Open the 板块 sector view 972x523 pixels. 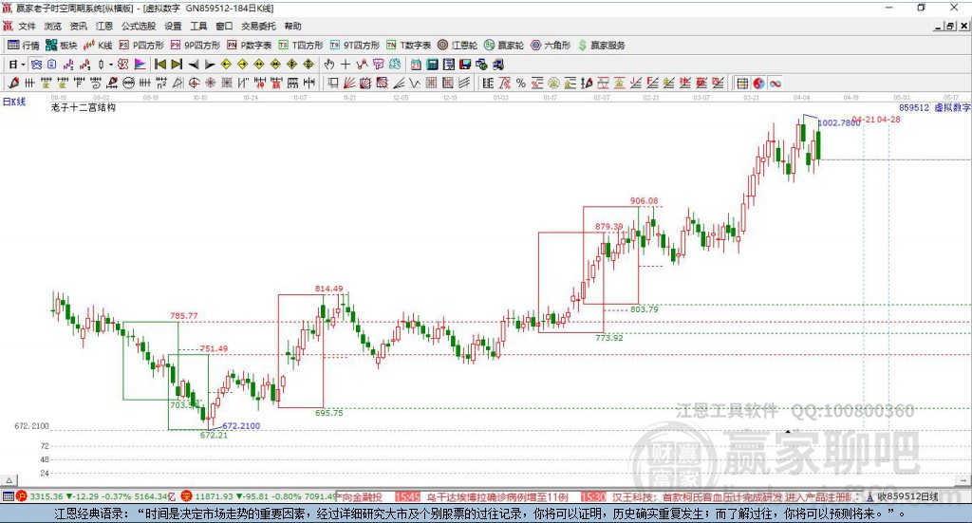(x=61, y=46)
